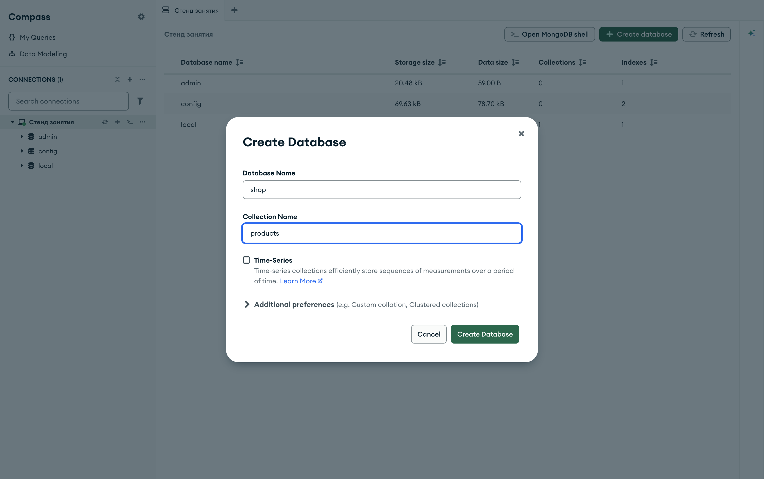Create database plus icon on Стенд занятия row
This screenshot has width=764, height=479.
pos(117,122)
